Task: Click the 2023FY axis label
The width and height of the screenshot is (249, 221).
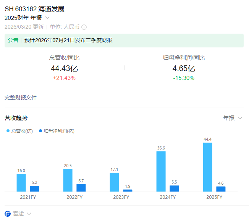Action: tap(121, 197)
